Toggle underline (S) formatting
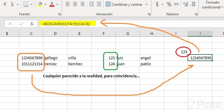224x111 pixels. 12,4
